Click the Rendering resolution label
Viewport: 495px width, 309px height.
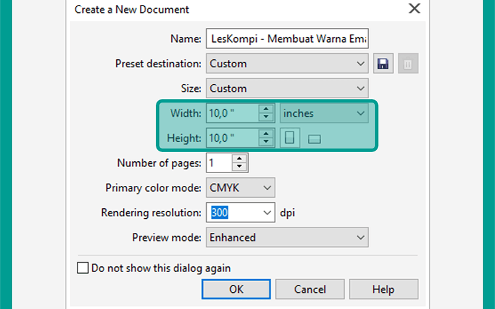click(151, 213)
